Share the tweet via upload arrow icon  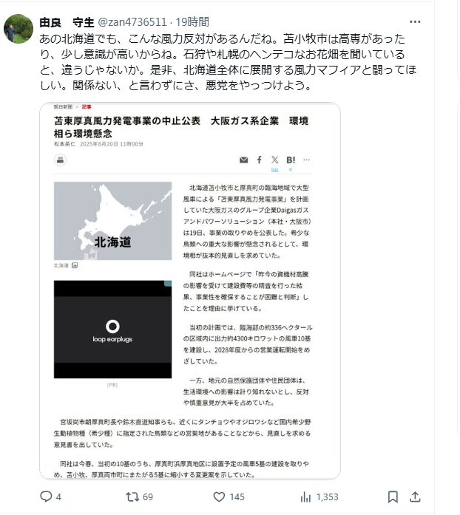(x=415, y=497)
